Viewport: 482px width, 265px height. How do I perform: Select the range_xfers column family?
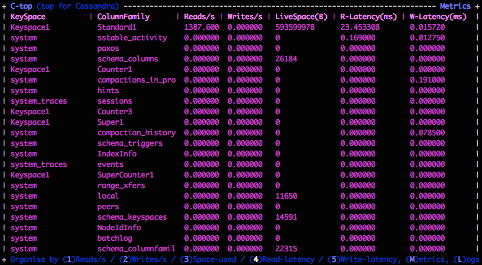coord(121,186)
